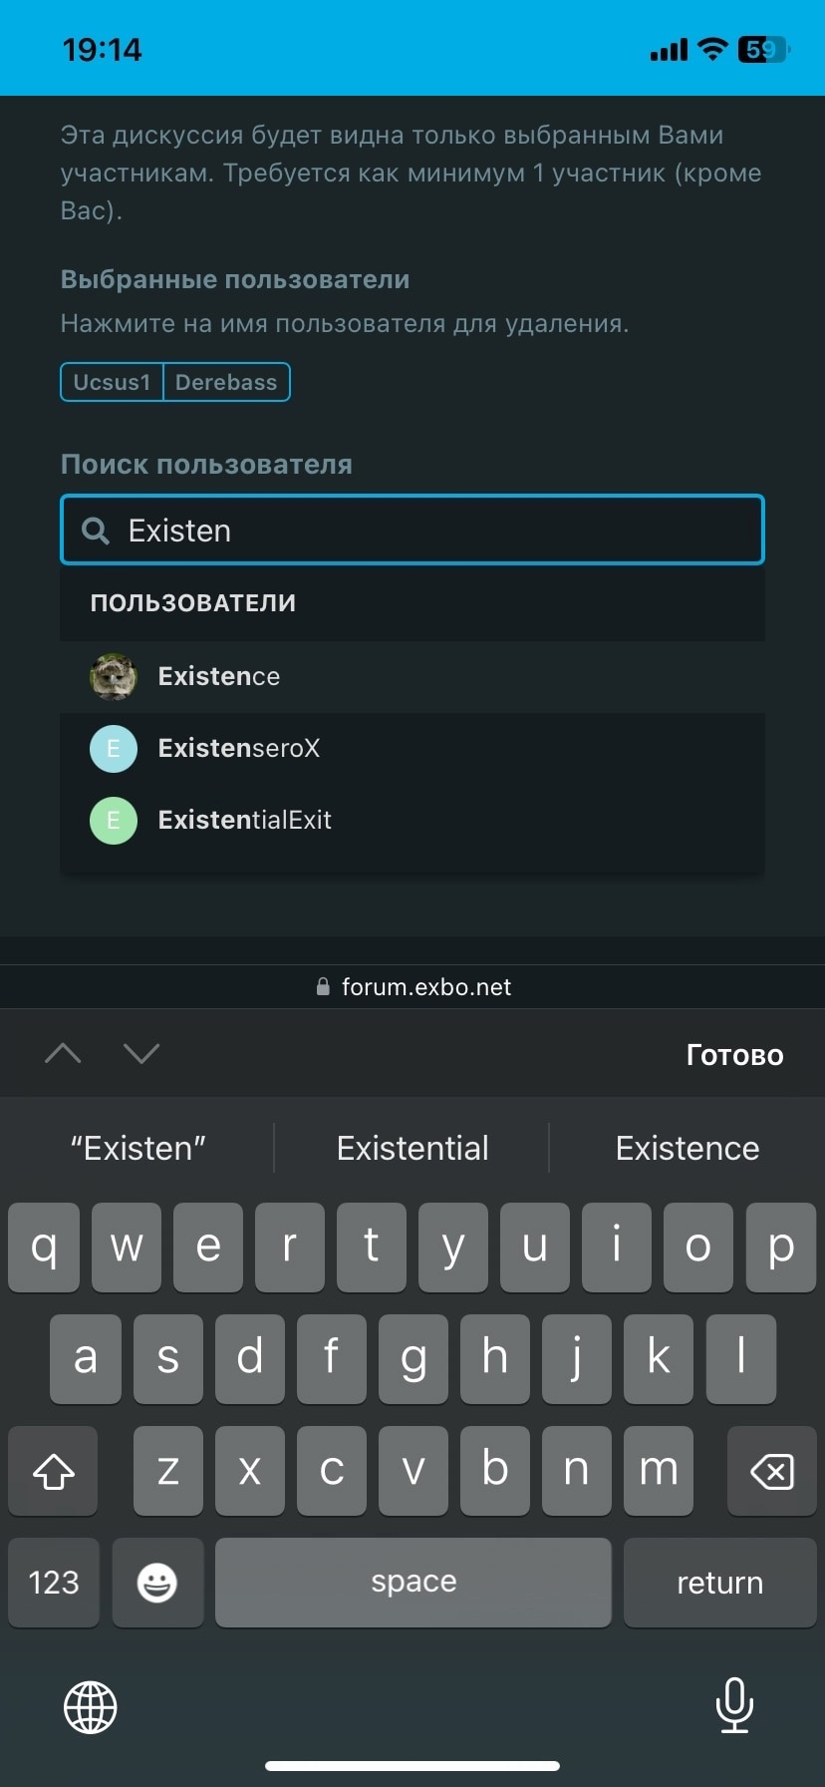The image size is (825, 1787).
Task: Focus the user search input field
Action: (412, 531)
